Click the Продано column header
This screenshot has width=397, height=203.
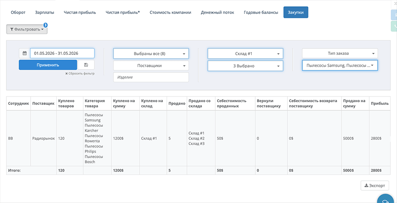[177, 103]
